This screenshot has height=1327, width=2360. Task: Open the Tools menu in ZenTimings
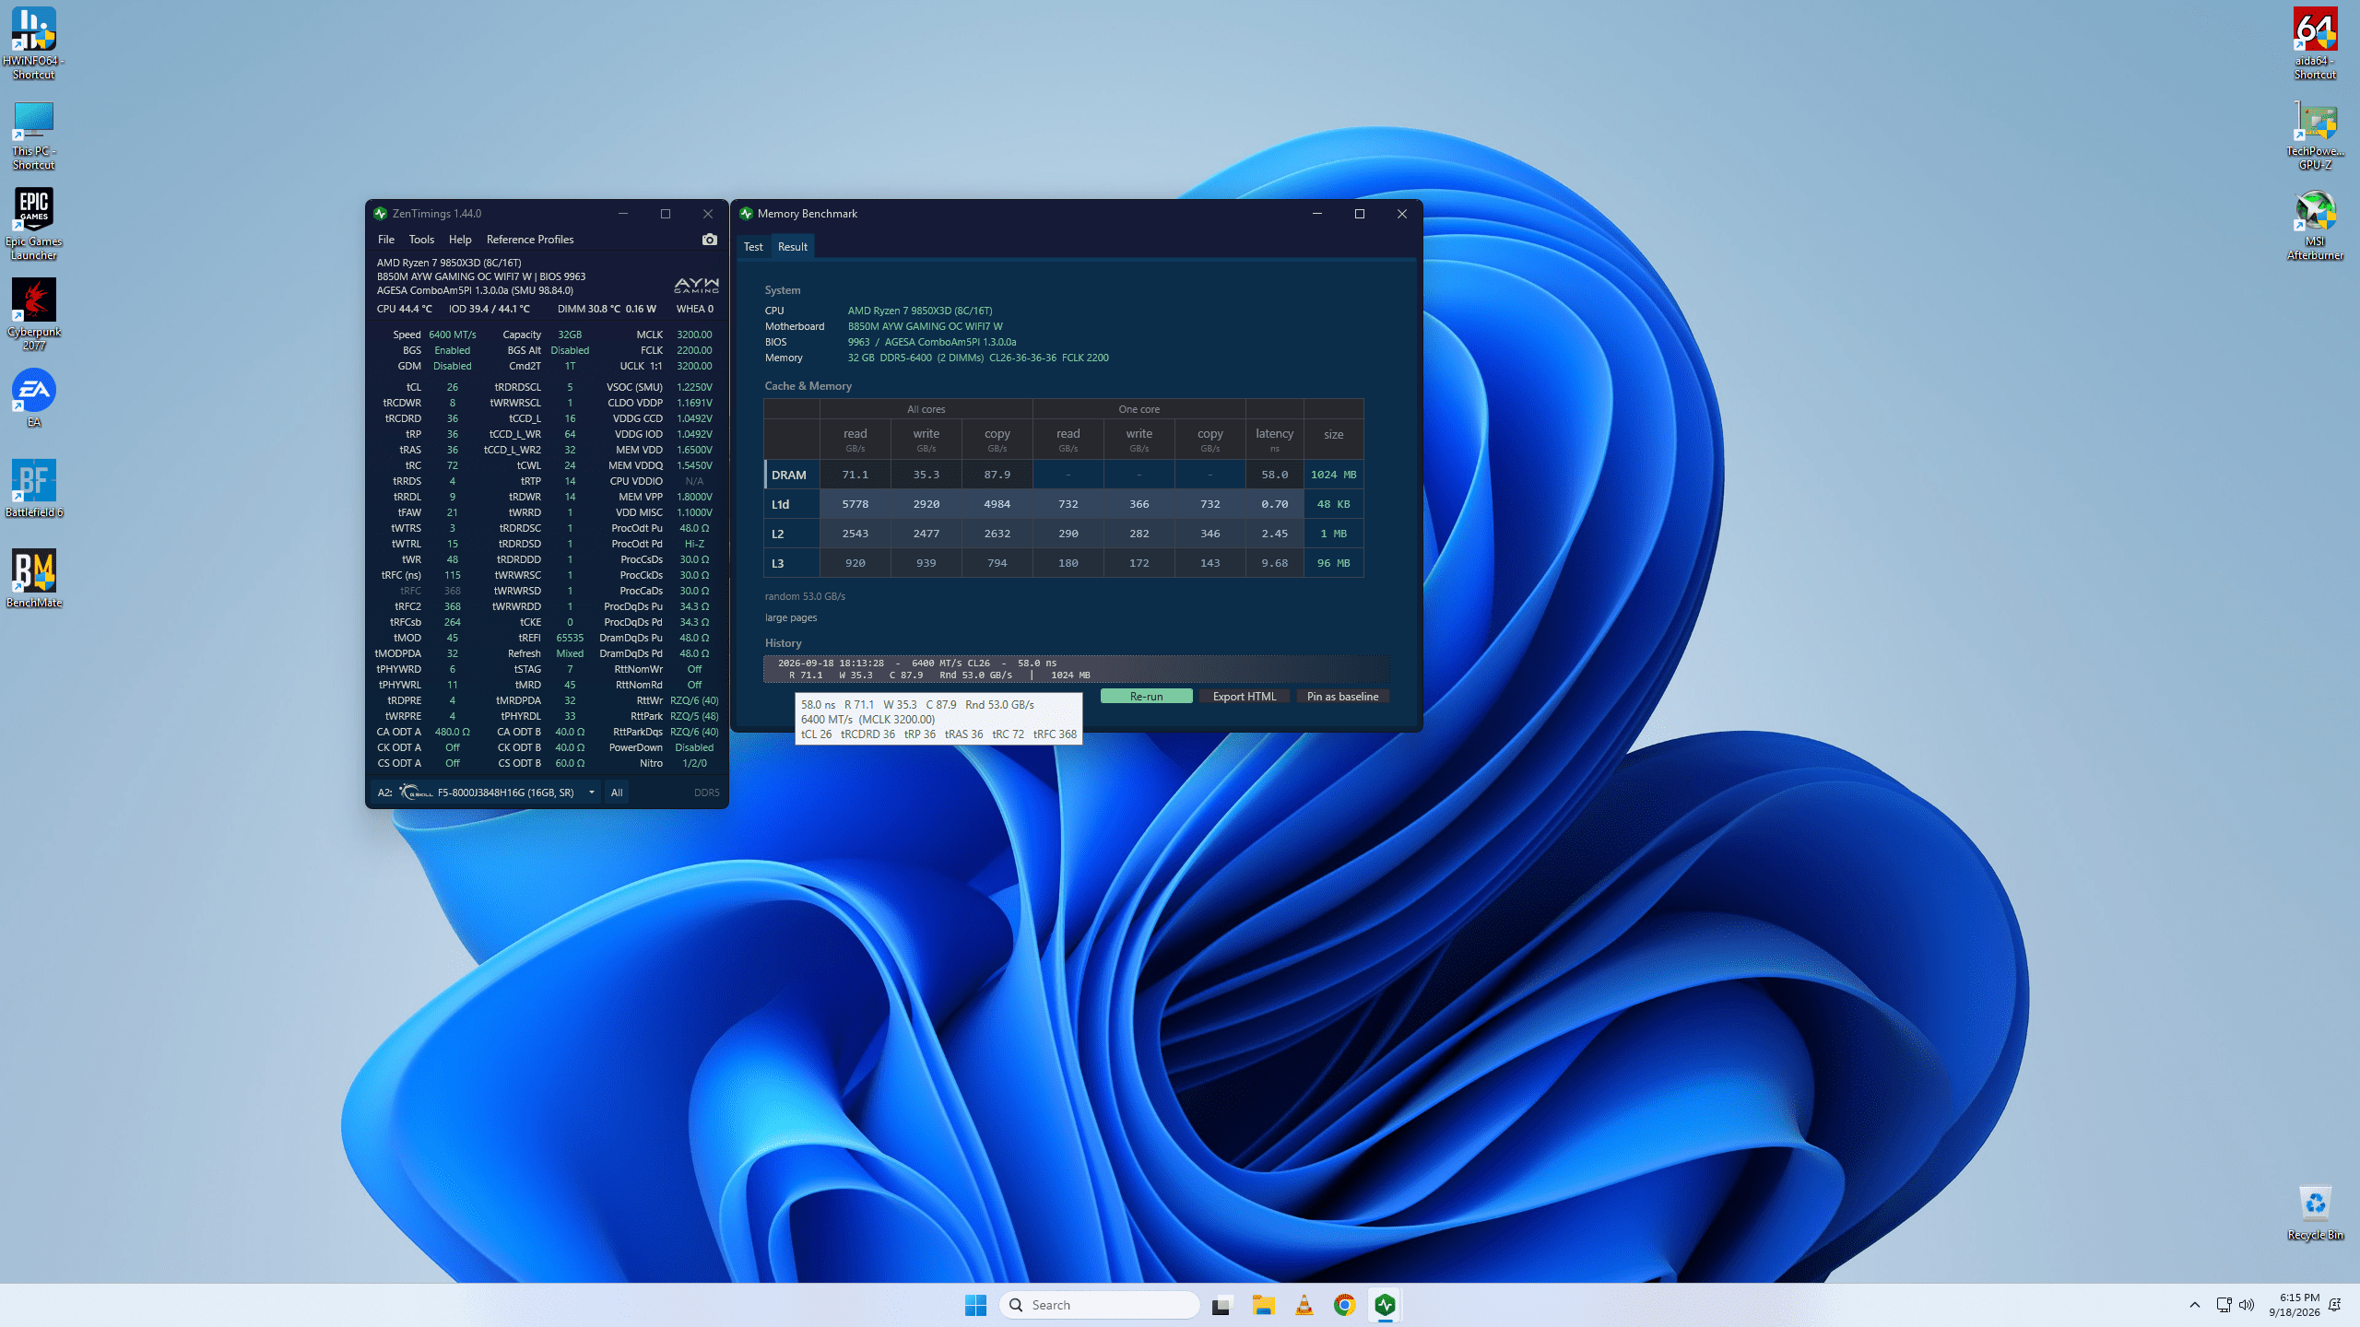pyautogui.click(x=421, y=240)
